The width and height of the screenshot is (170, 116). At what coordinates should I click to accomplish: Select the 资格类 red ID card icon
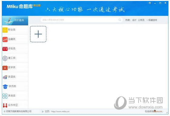tap(5, 49)
